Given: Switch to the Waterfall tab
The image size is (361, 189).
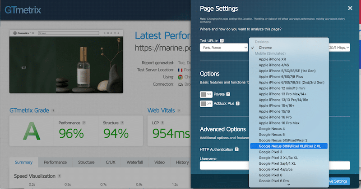Looking at the screenshot, I should pos(134,163).
